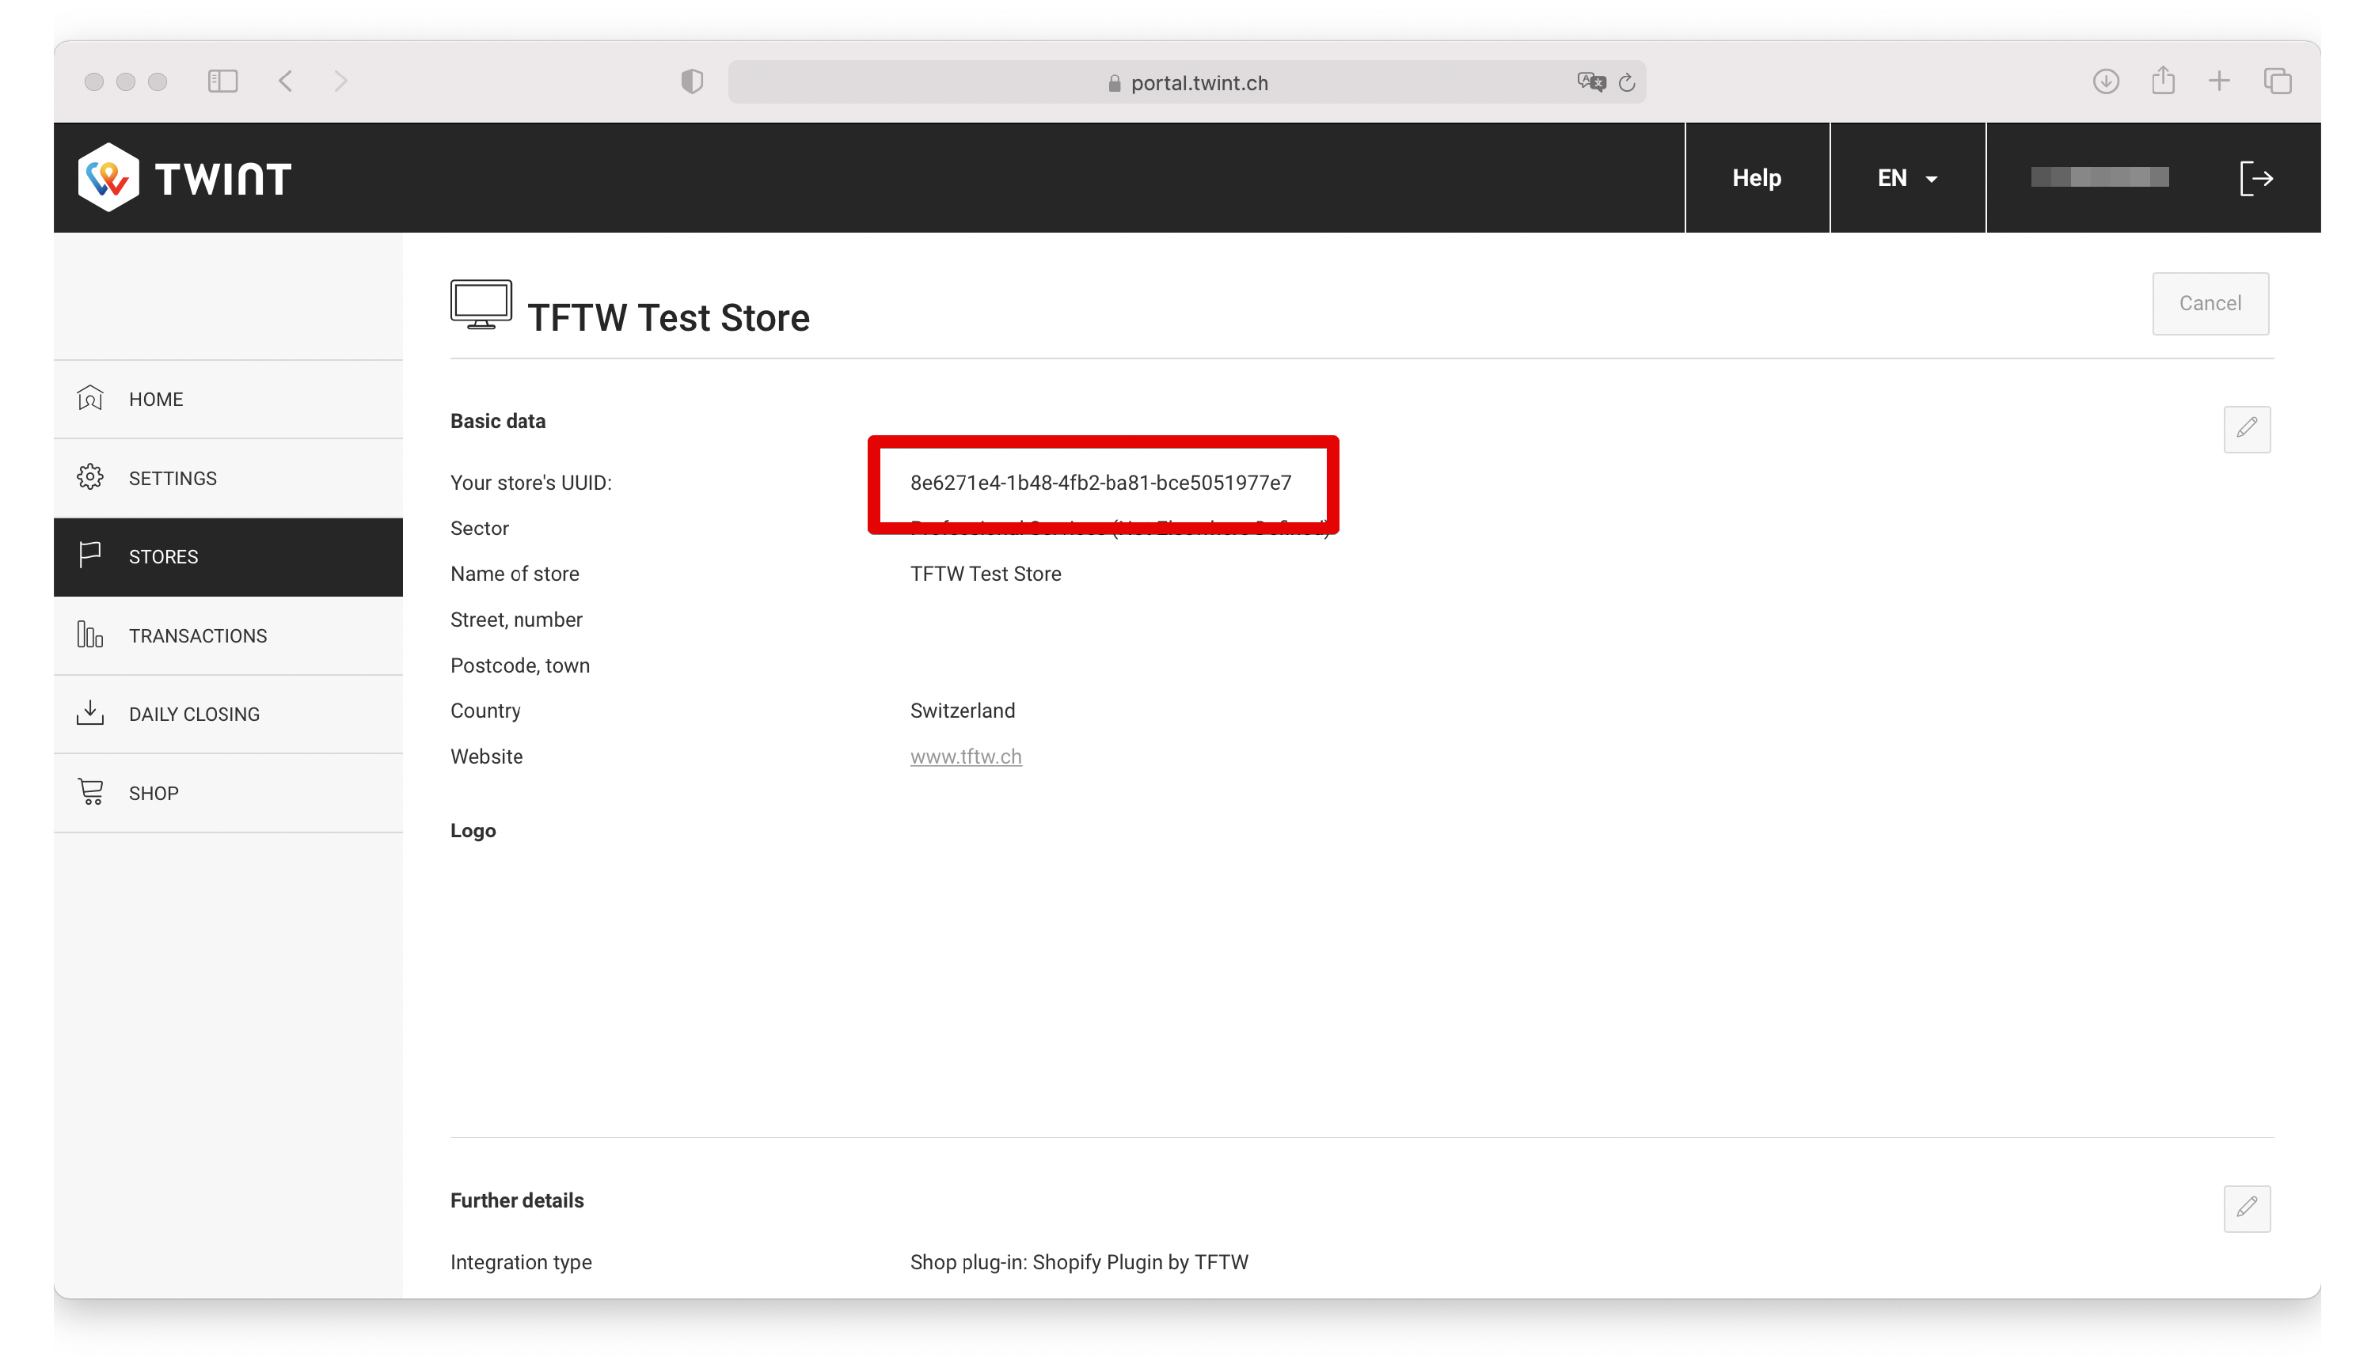Open the www.tftw.ch website link
Screen dimensions: 2375x1365
(965, 756)
